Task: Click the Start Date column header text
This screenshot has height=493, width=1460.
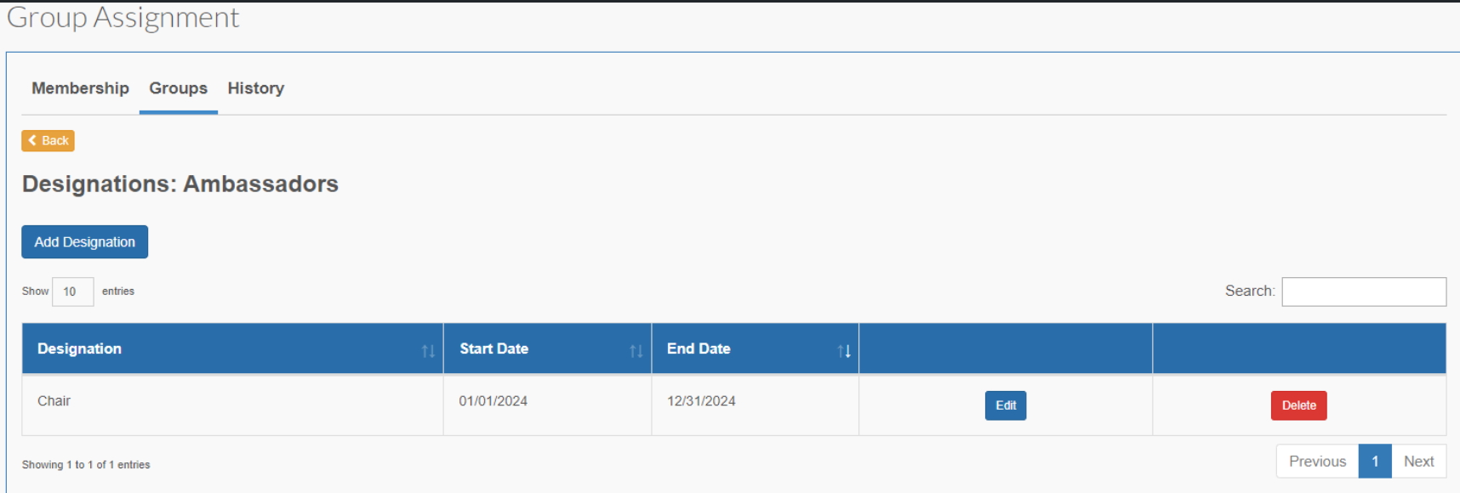Action: tap(494, 349)
